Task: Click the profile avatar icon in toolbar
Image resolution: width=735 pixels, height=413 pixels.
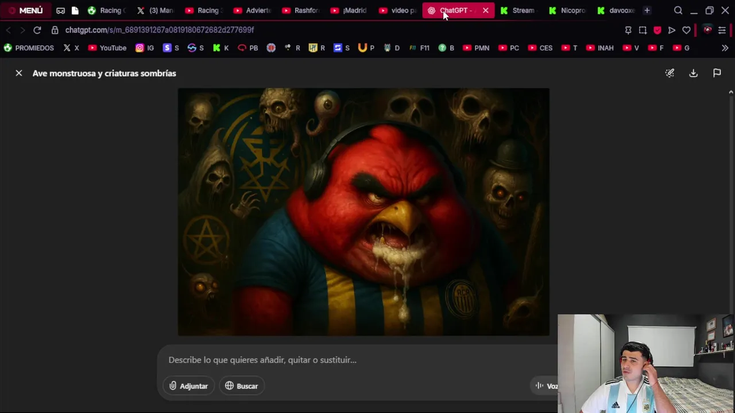Action: point(708,30)
